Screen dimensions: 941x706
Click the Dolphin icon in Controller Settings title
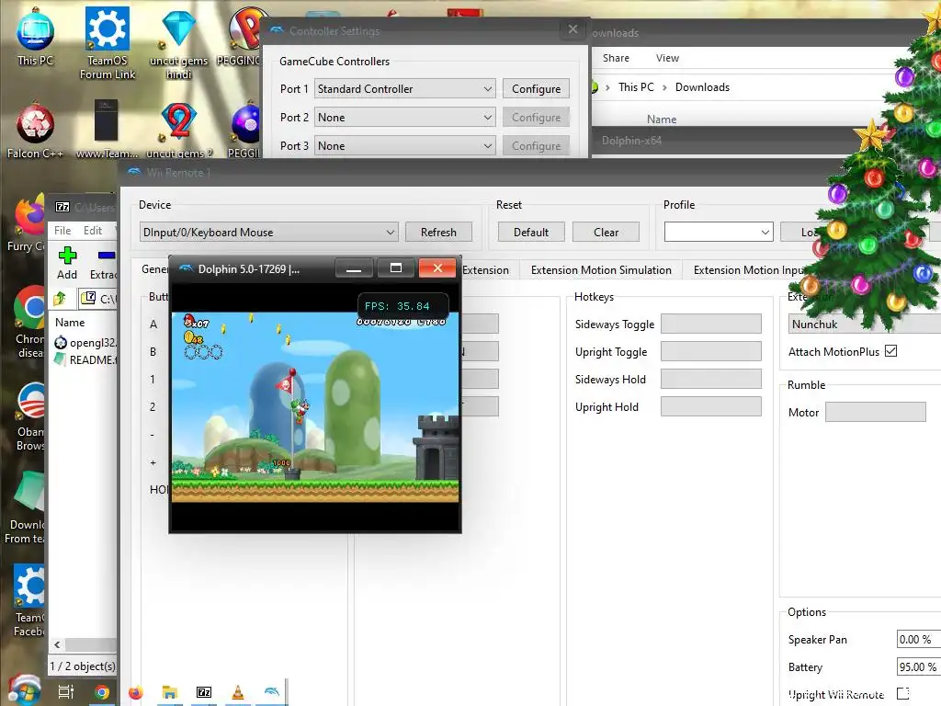tap(277, 30)
